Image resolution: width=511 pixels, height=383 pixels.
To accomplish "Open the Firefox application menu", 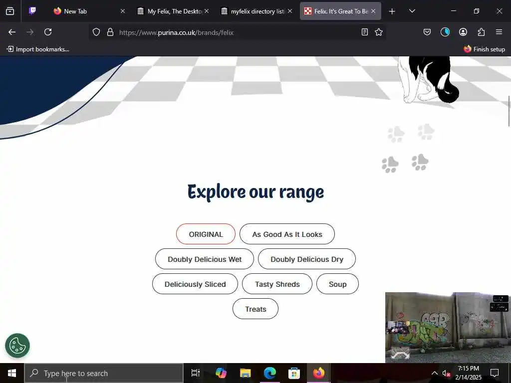I will (x=499, y=32).
